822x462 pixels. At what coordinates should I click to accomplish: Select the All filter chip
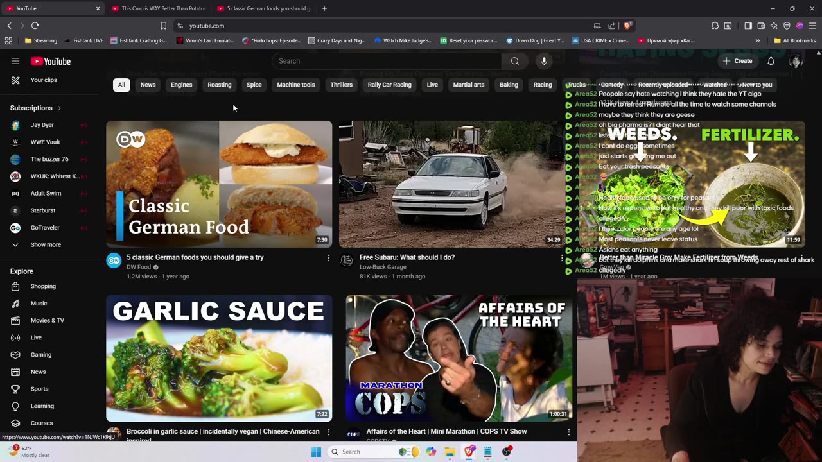pyautogui.click(x=121, y=85)
